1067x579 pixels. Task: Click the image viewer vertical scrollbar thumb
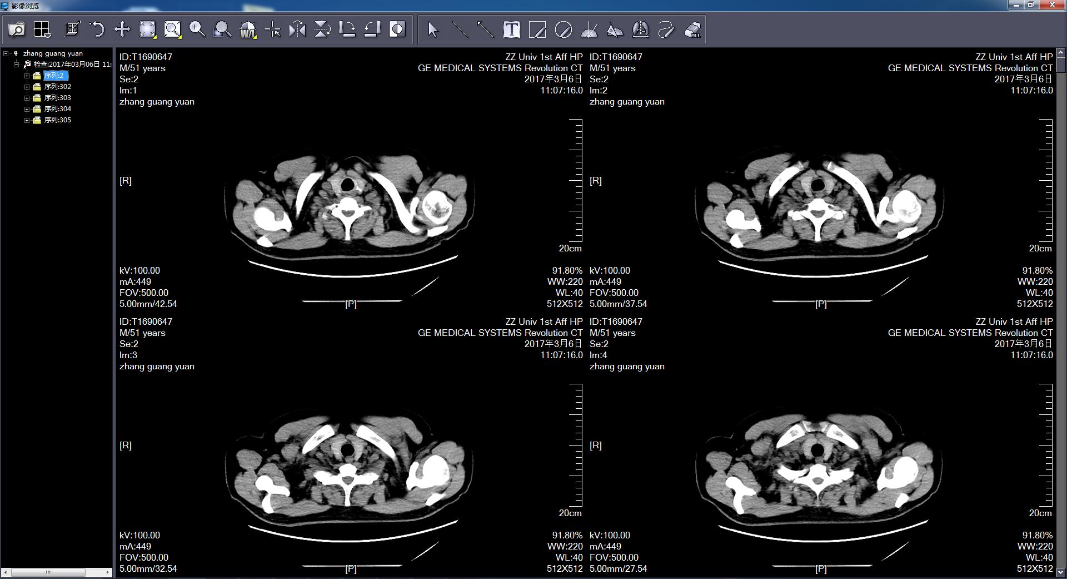(1060, 64)
